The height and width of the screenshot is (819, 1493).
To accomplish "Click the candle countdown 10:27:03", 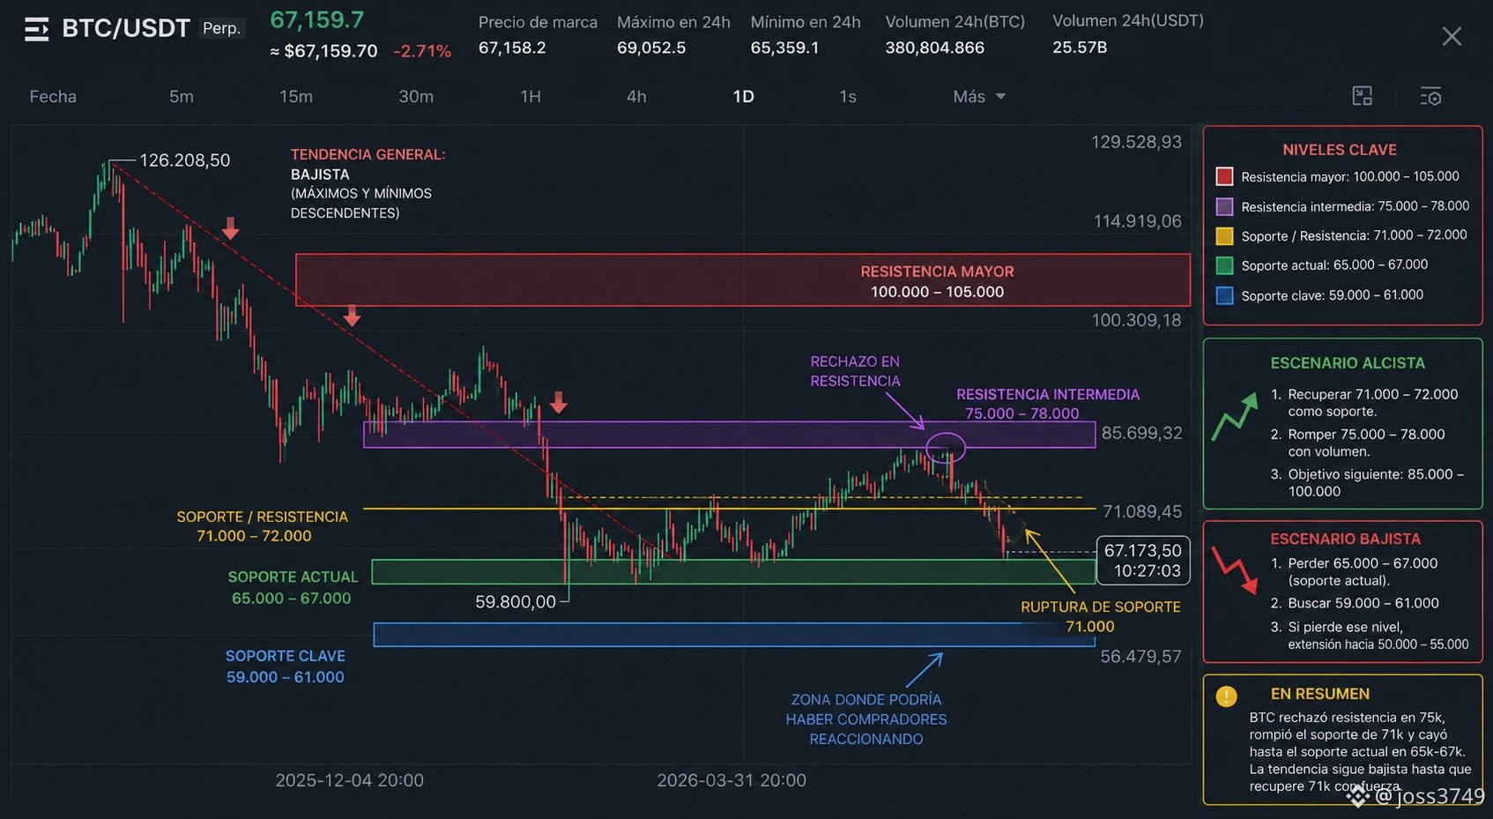I will coord(1148,571).
